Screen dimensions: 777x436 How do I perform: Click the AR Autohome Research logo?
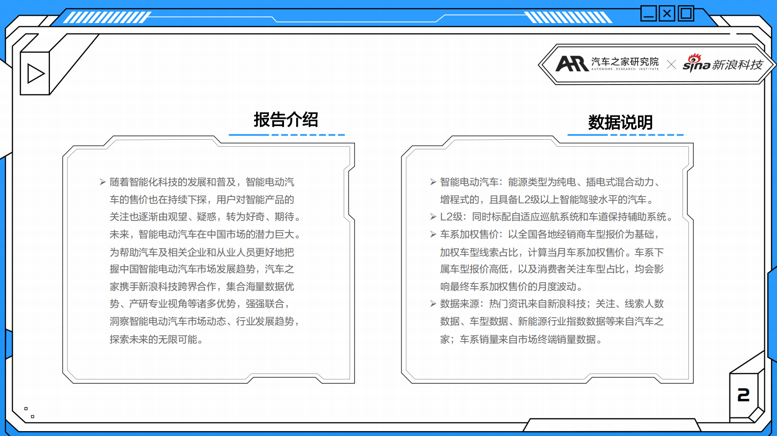pyautogui.click(x=572, y=64)
